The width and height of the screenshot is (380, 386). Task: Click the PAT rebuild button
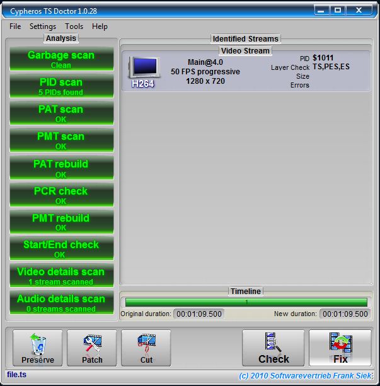(61, 168)
